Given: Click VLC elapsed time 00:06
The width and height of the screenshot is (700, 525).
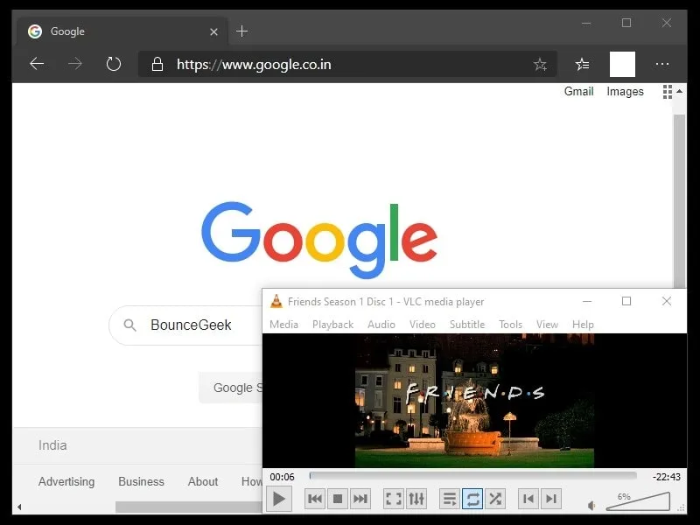Looking at the screenshot, I should point(282,477).
